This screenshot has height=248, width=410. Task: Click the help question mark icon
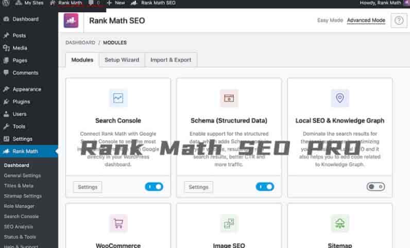pyautogui.click(x=399, y=20)
